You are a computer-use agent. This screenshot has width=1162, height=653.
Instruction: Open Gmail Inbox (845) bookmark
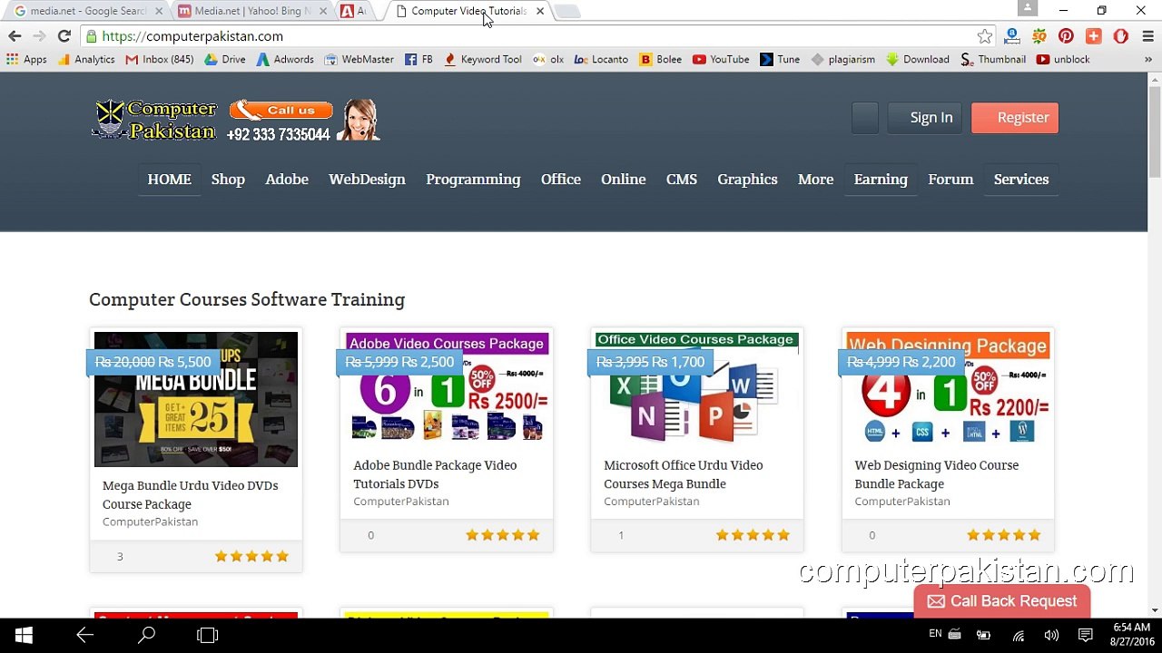(160, 59)
